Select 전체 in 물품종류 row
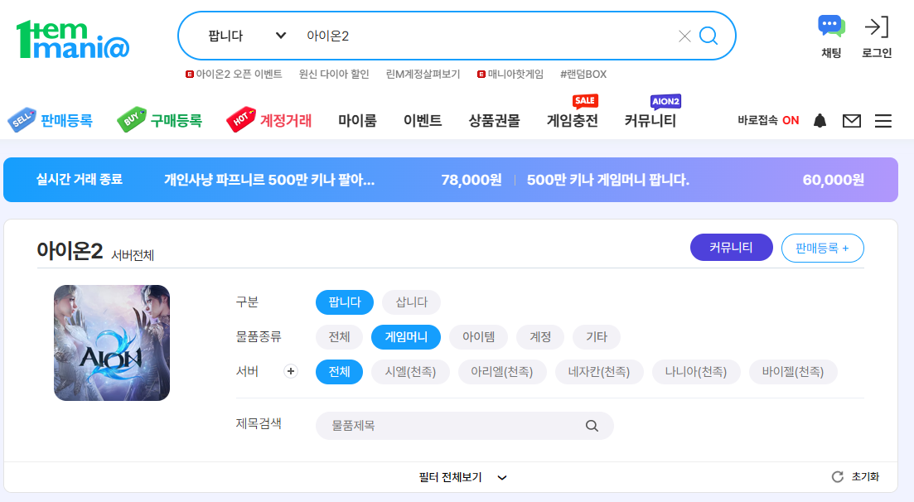 [339, 337]
